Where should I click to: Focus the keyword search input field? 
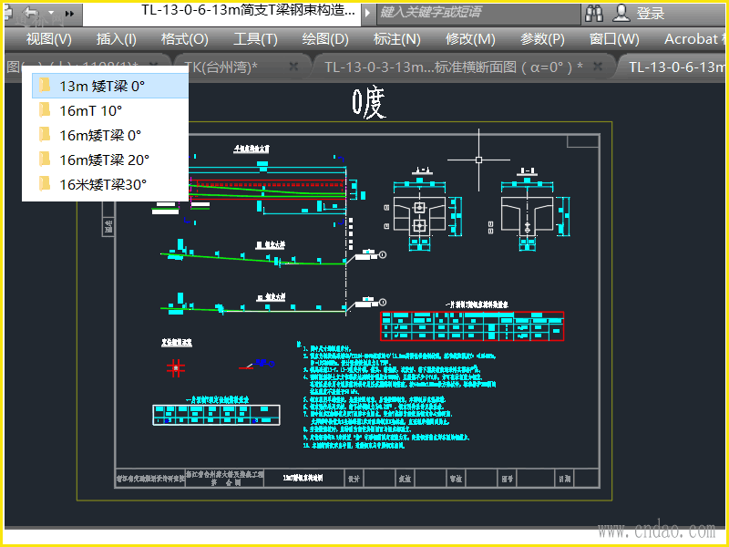click(478, 13)
